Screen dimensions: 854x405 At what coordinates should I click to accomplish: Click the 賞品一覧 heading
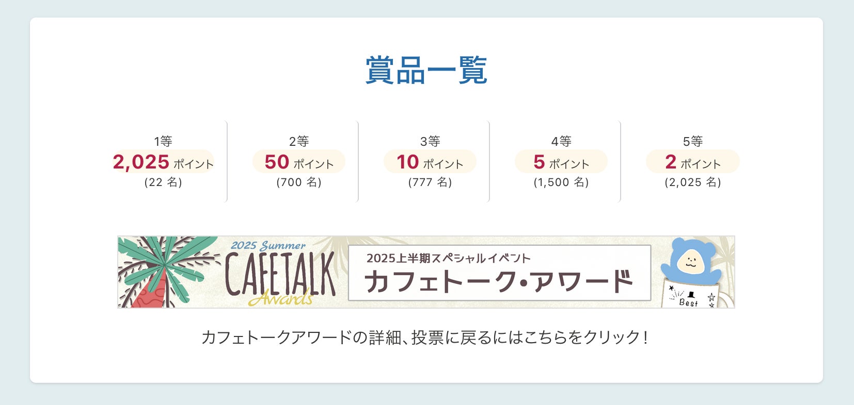click(426, 70)
